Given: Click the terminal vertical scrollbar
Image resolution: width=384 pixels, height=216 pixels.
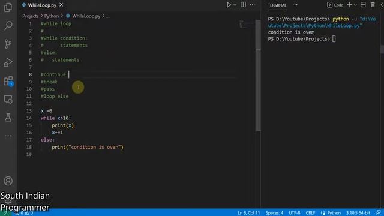Looking at the screenshot, I should [382, 49].
